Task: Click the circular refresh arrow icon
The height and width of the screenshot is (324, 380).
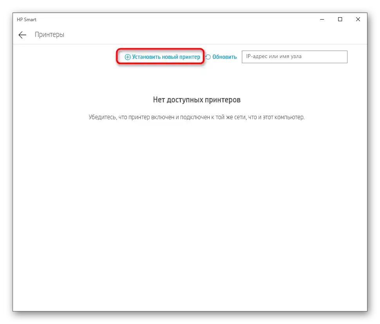Action: 208,57
